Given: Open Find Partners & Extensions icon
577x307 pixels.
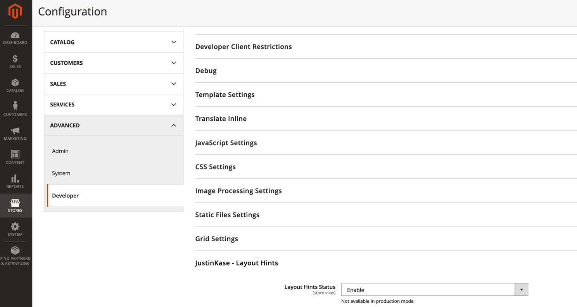Looking at the screenshot, I should [x=15, y=250].
